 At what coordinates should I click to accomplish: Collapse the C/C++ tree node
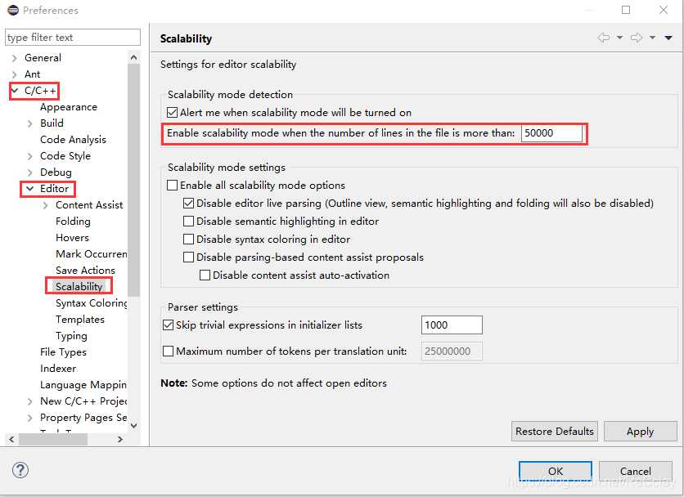coord(15,91)
